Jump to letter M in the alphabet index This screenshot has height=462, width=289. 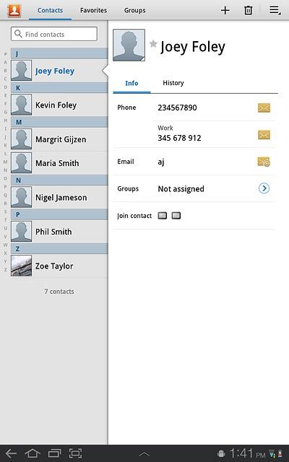click(x=5, y=162)
